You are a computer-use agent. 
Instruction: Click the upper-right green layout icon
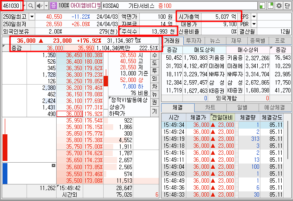[x=270, y=6]
